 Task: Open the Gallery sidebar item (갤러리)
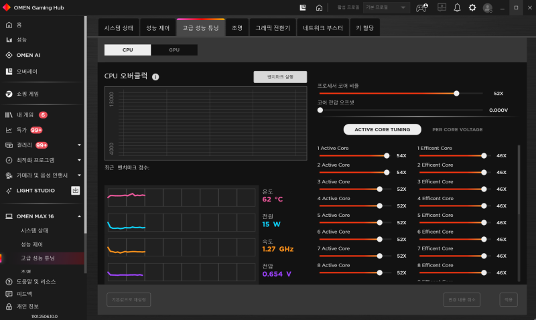[x=19, y=145]
